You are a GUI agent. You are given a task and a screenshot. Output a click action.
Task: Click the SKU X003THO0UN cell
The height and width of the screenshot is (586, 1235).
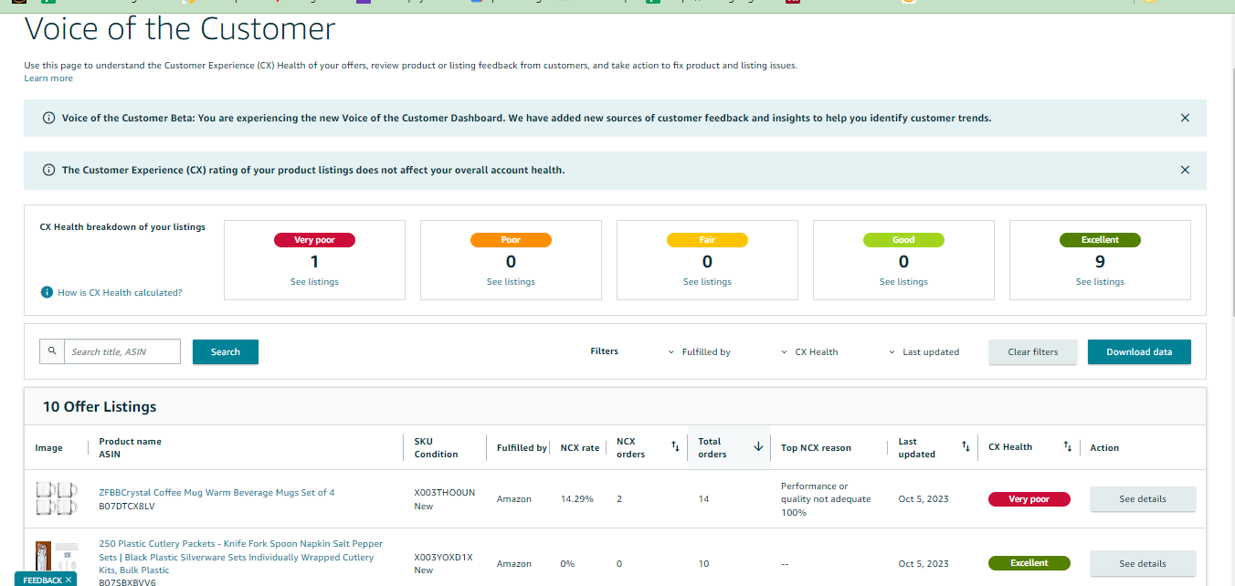444,492
